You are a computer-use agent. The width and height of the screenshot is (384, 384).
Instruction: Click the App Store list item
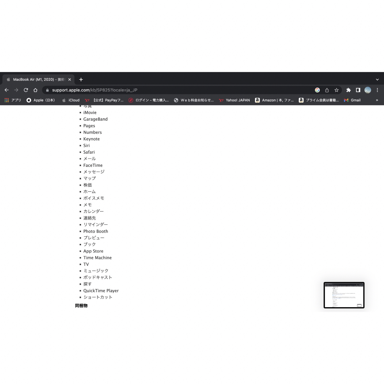point(93,251)
